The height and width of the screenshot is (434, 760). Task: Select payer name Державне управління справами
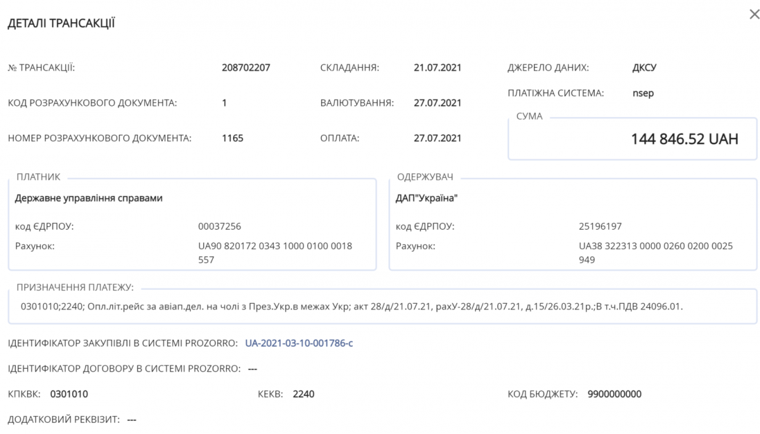(89, 198)
